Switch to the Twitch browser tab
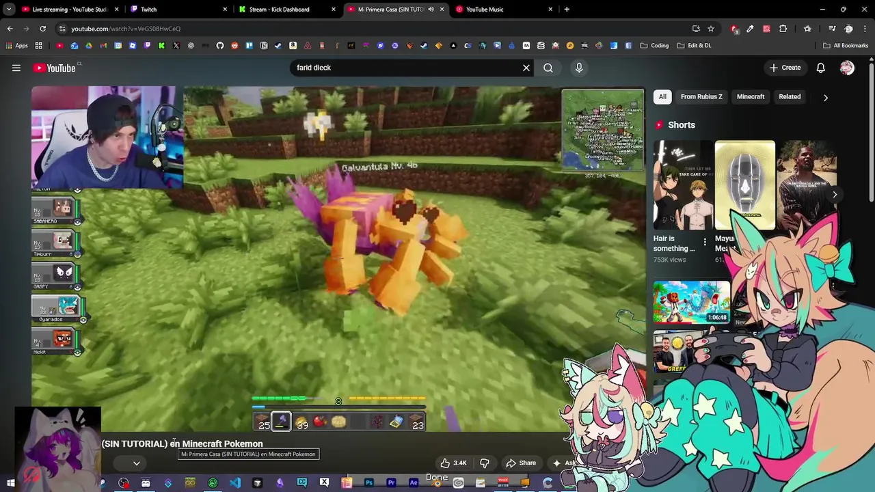Viewport: 875px width, 492px height. point(178,10)
